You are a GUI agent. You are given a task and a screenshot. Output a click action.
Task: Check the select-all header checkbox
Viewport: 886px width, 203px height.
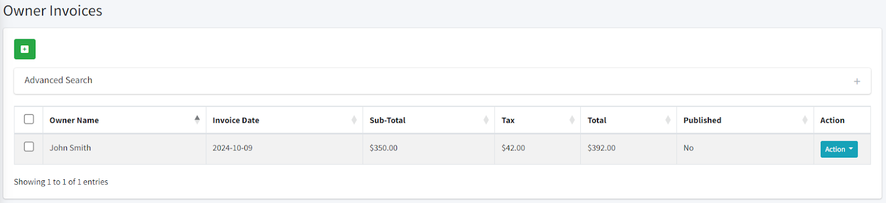click(29, 119)
